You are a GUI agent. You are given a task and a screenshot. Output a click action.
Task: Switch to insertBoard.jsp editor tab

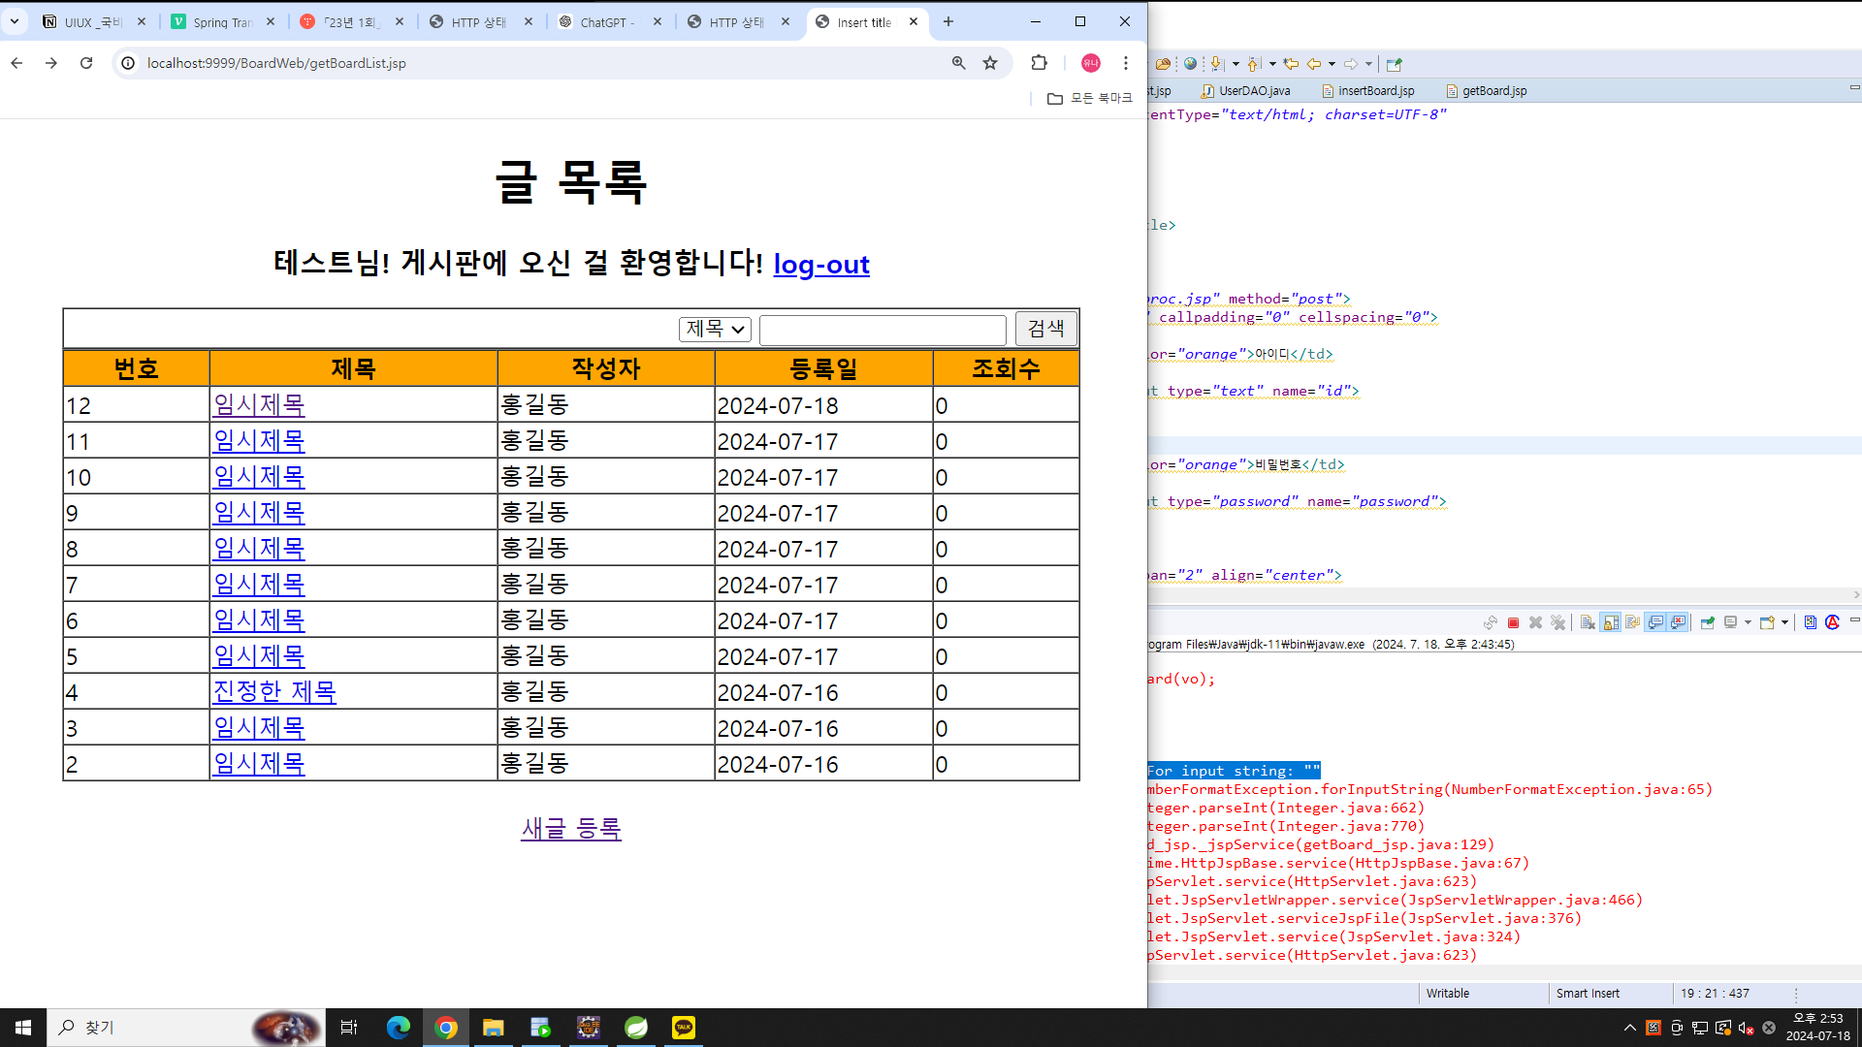click(x=1375, y=91)
